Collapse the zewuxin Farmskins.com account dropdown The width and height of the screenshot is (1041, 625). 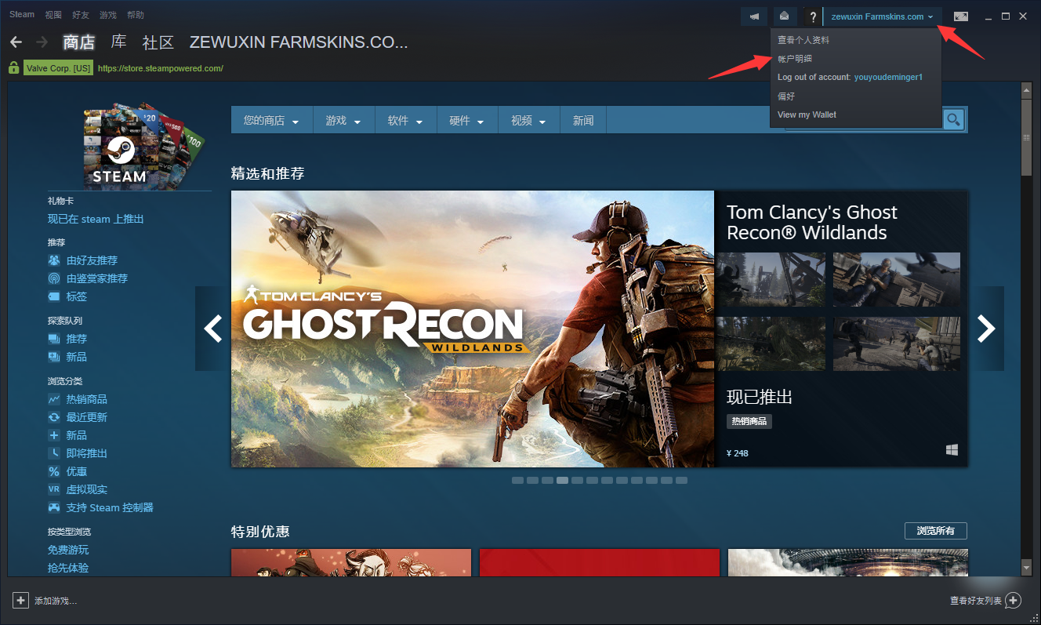click(883, 16)
